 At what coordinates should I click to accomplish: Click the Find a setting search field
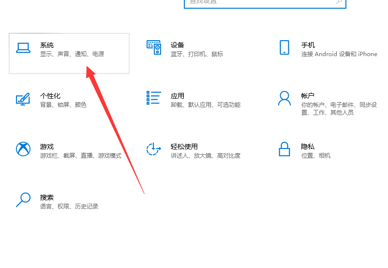point(265,3)
